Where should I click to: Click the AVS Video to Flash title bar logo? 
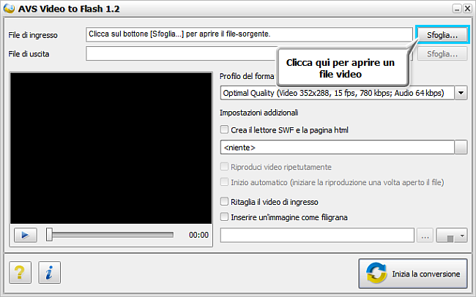click(10, 9)
